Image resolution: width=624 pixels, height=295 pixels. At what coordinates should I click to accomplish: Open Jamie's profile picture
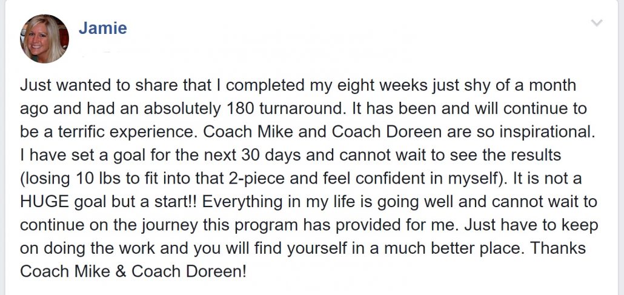click(x=44, y=39)
